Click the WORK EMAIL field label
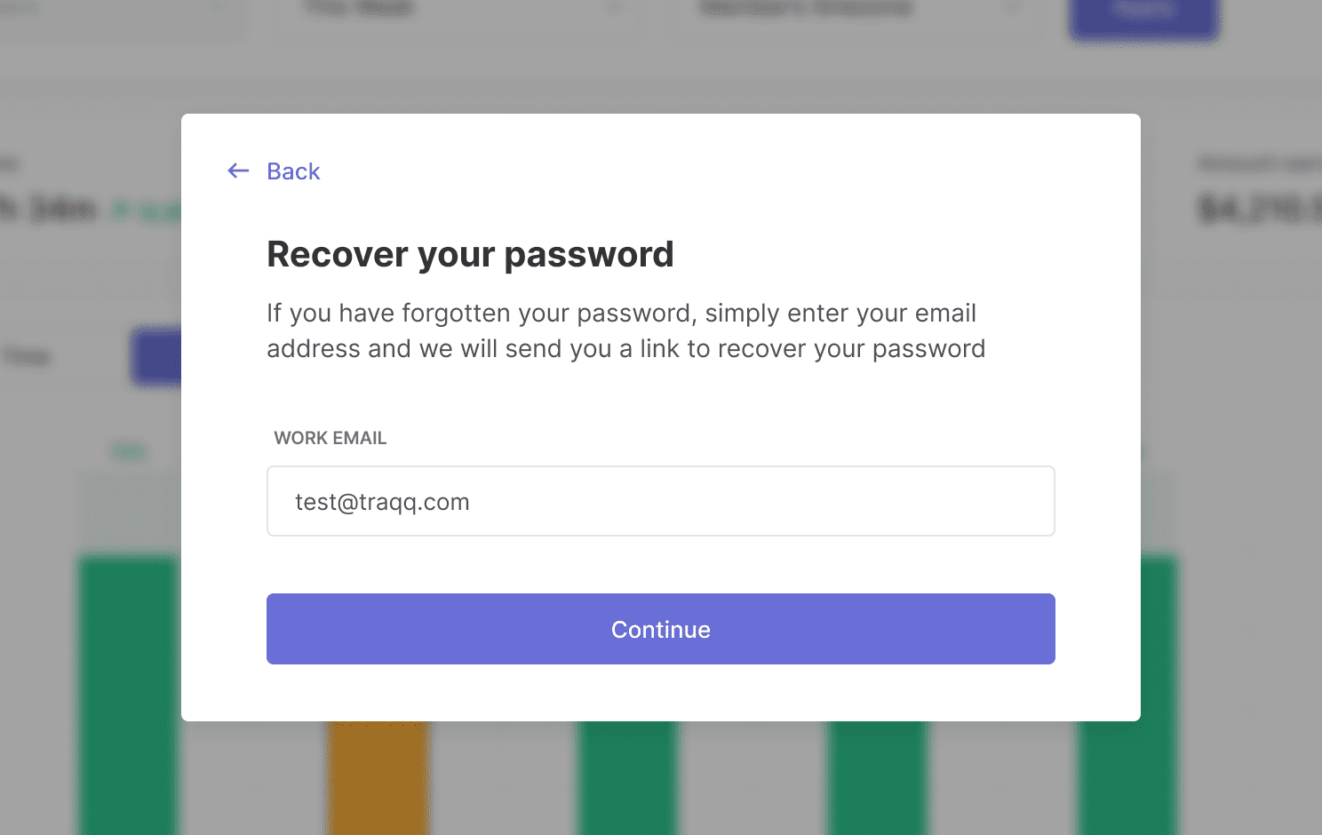Viewport: 1322px width, 835px height. click(330, 438)
